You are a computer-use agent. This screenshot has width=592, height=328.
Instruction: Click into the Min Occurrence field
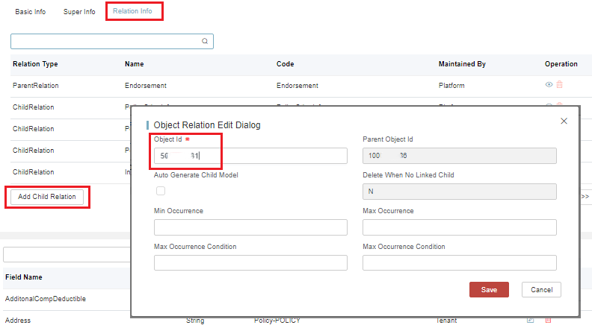click(x=250, y=227)
